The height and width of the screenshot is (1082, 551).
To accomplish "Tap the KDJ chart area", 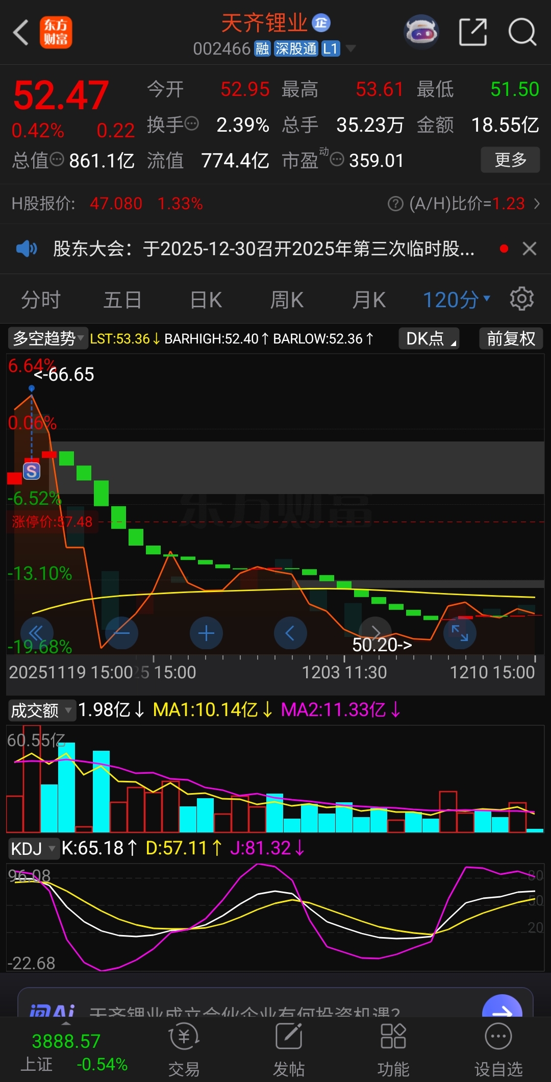I will click(x=275, y=917).
